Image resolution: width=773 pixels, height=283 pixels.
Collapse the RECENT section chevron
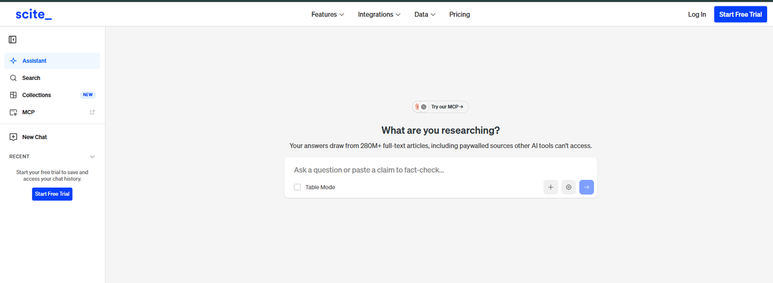pyautogui.click(x=92, y=157)
